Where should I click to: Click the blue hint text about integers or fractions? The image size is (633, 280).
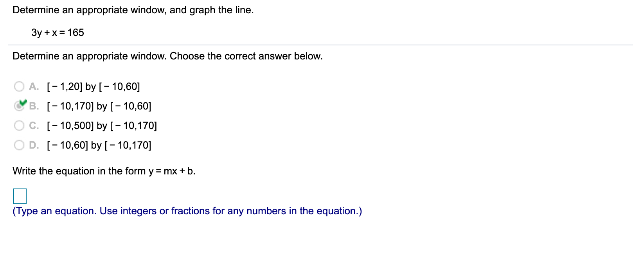tap(187, 211)
